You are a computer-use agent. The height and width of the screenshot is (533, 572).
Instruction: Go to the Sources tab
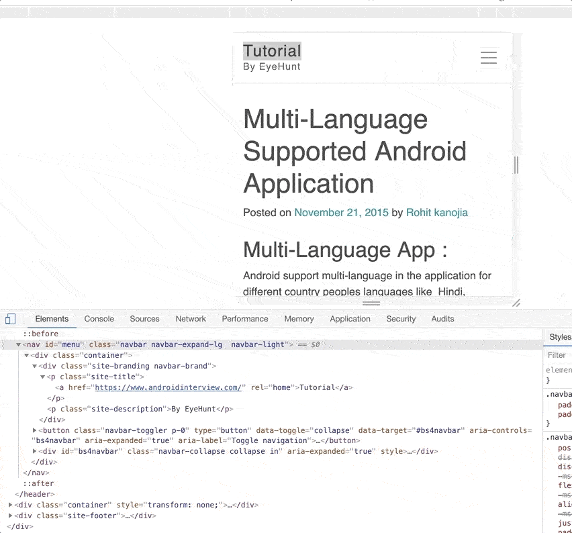point(144,319)
